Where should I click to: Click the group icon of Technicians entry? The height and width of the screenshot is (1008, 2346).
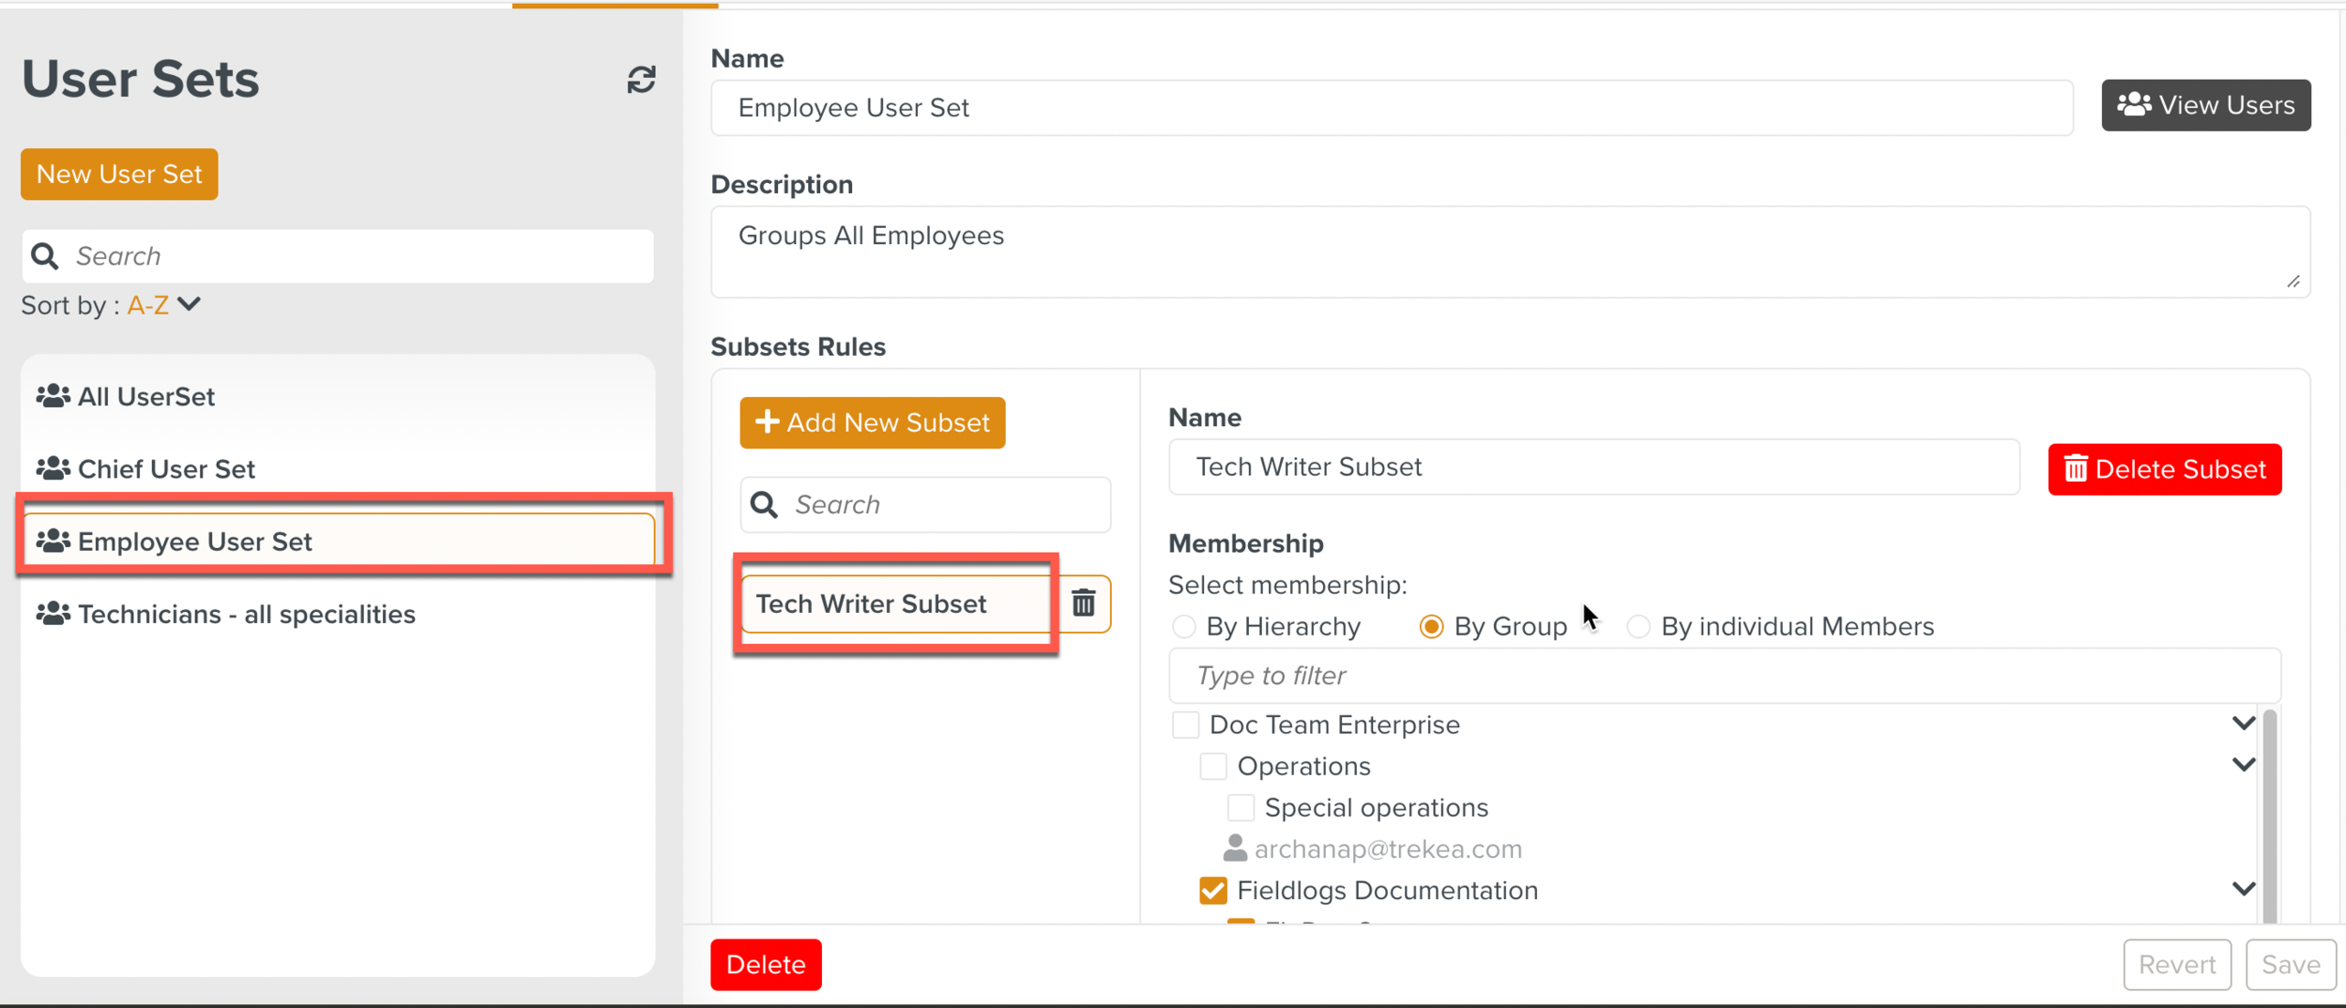pyautogui.click(x=53, y=614)
